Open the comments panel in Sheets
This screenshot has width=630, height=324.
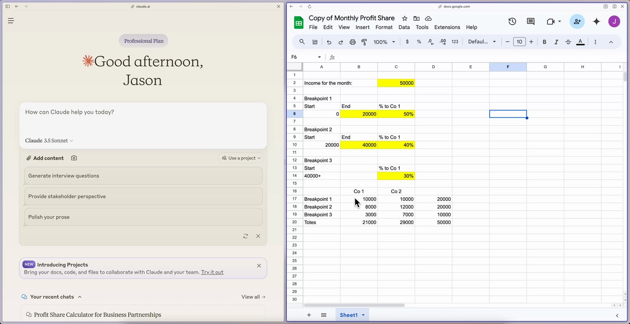point(531,22)
